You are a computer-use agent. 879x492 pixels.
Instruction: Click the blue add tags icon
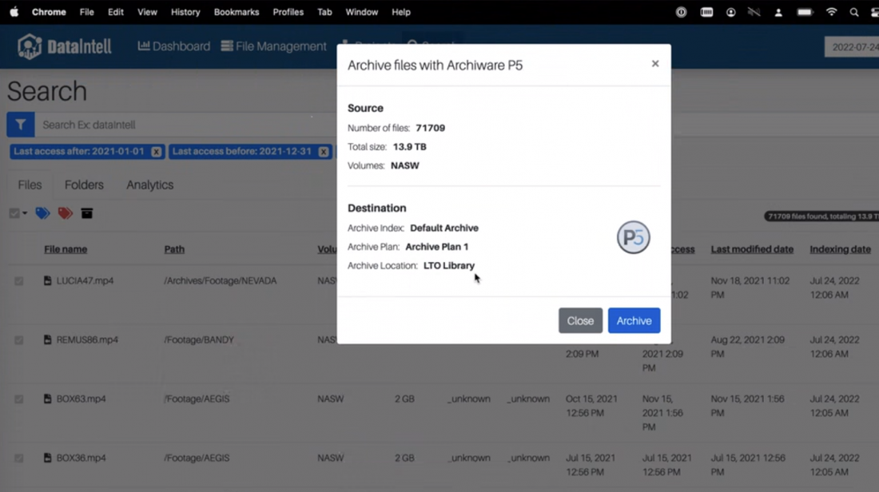(42, 213)
